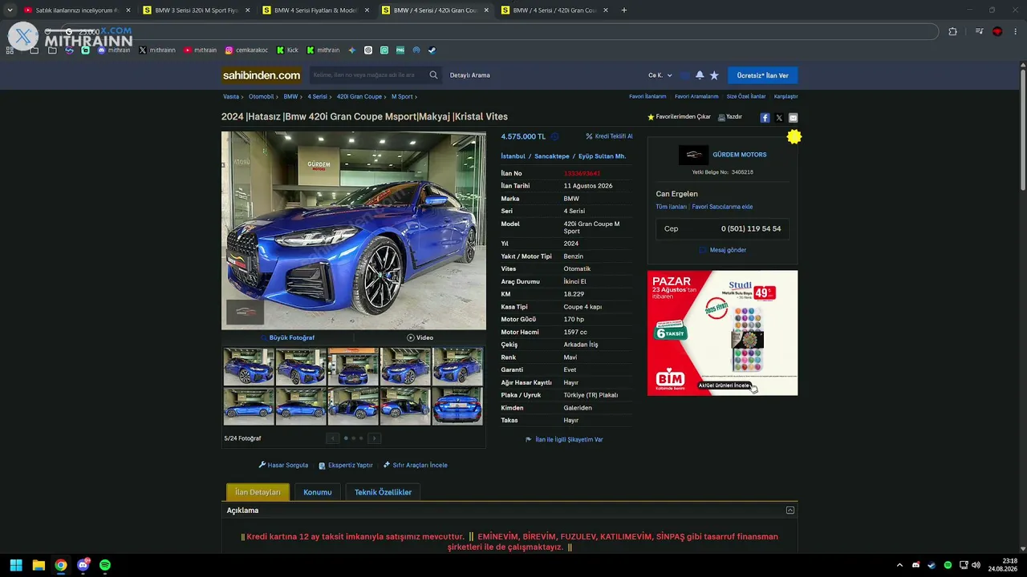The height and width of the screenshot is (577, 1027).
Task: Open Chrome extensions puzzle icon
Action: [952, 32]
